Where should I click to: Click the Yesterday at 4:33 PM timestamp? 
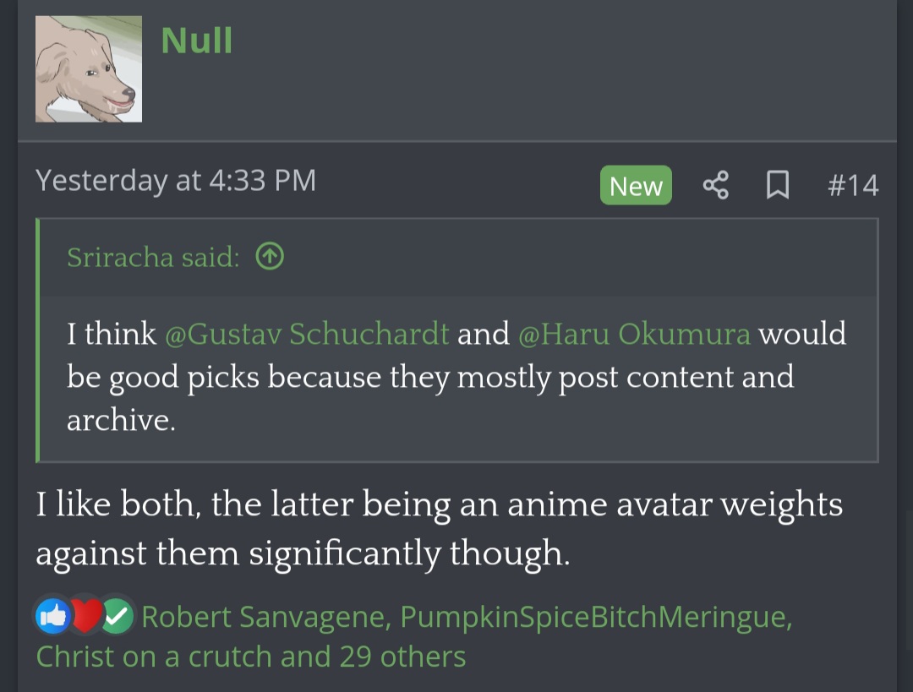[x=176, y=180]
